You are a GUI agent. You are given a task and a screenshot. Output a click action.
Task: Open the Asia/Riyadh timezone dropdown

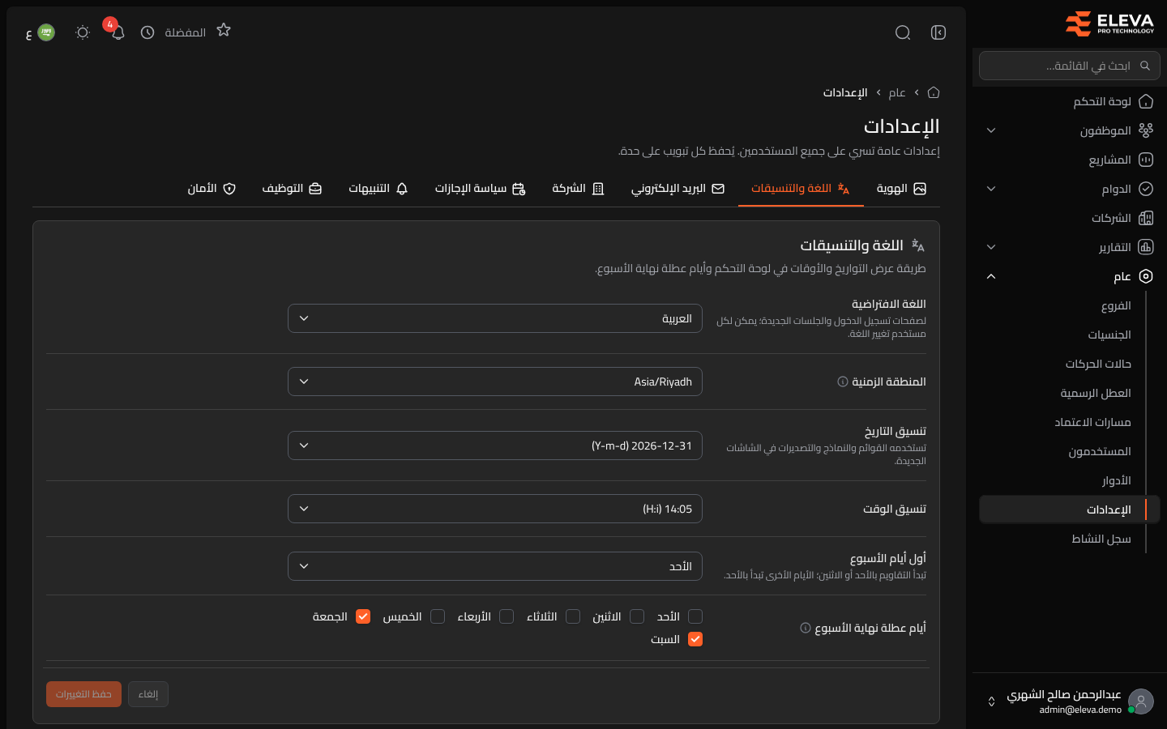click(x=495, y=382)
